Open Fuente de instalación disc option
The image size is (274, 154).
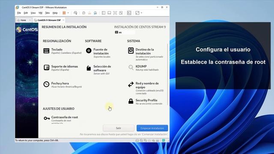[x=98, y=53]
